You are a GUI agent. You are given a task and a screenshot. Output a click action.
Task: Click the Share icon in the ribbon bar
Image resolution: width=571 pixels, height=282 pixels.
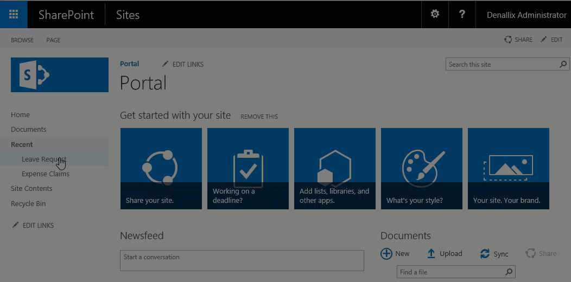point(508,40)
